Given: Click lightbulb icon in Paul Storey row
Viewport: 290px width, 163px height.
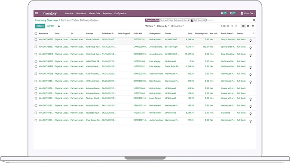Looking at the screenshot, I should point(250,121).
